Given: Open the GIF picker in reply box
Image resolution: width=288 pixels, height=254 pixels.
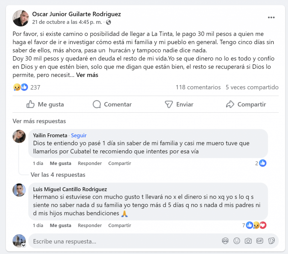Looking at the screenshot, I should click(260, 241).
